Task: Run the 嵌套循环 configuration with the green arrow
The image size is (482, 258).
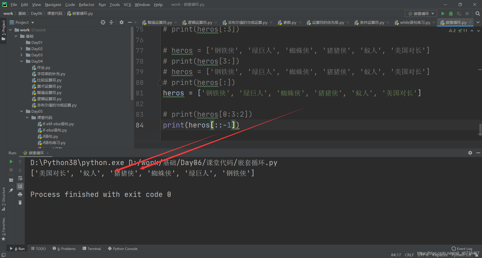Action: click(x=443, y=14)
